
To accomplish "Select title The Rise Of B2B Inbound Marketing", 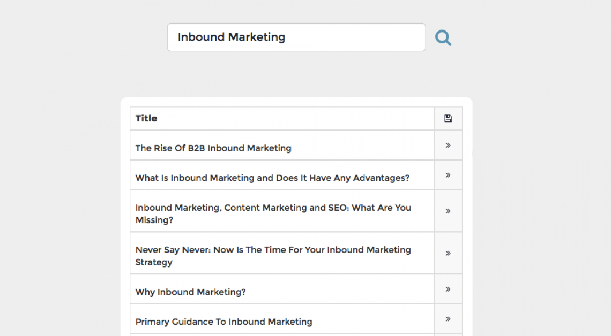I will [213, 148].
